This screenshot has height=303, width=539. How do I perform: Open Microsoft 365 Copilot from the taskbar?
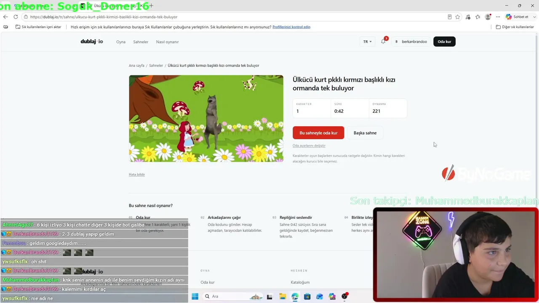[332, 296]
